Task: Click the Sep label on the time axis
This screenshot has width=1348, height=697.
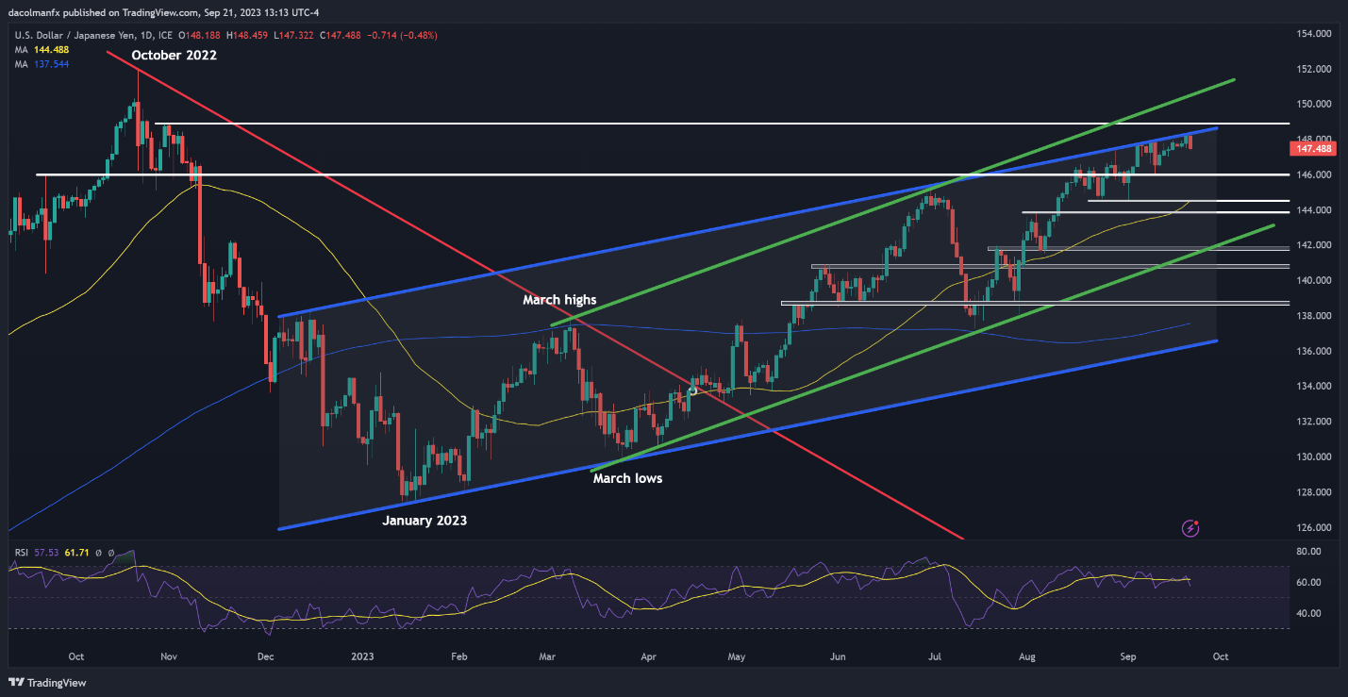Action: click(1124, 656)
